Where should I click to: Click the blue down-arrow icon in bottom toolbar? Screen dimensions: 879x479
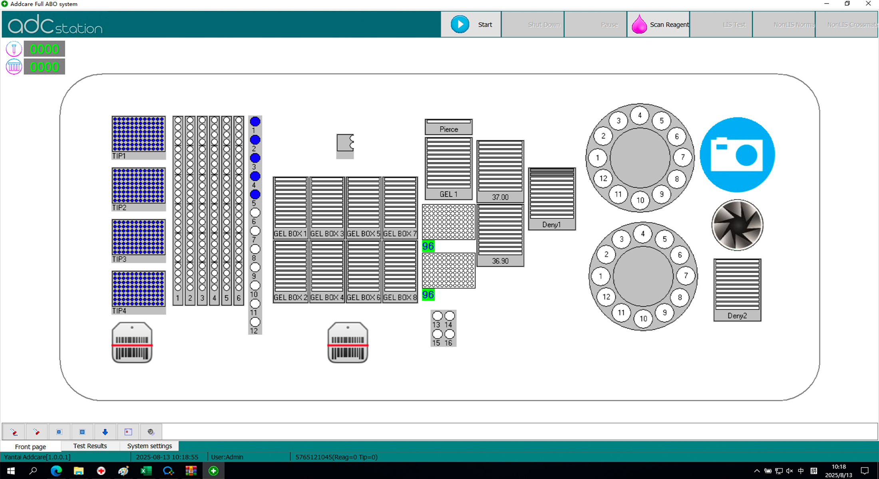[x=105, y=431]
